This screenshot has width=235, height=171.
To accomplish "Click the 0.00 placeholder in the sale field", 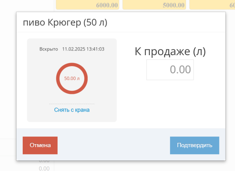I will (x=180, y=70).
